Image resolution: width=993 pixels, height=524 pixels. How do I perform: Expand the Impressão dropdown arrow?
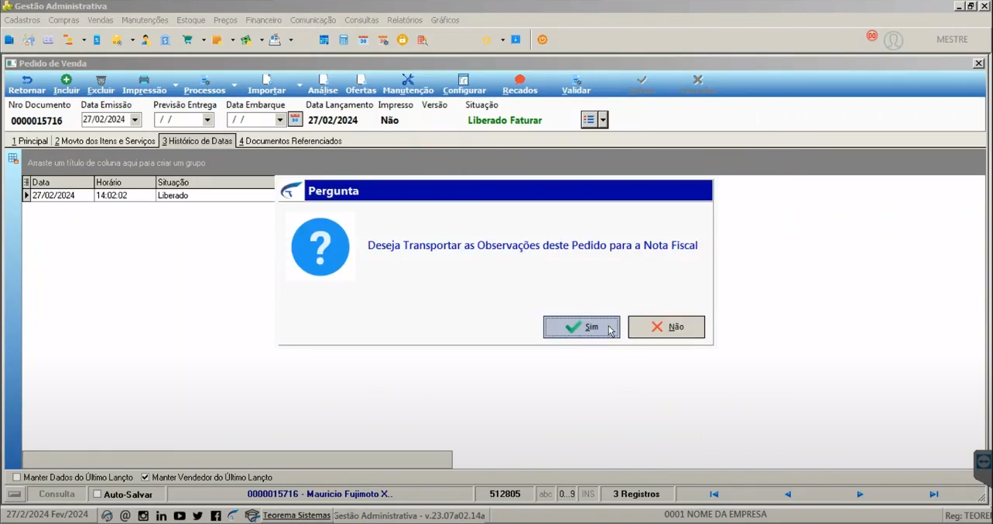pos(175,84)
